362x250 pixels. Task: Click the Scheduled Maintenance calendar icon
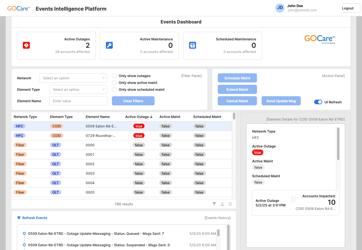[x=193, y=45]
